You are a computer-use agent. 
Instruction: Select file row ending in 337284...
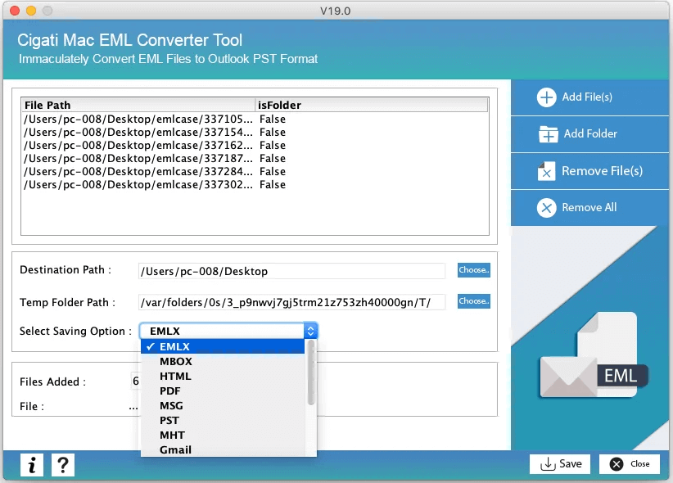point(255,171)
